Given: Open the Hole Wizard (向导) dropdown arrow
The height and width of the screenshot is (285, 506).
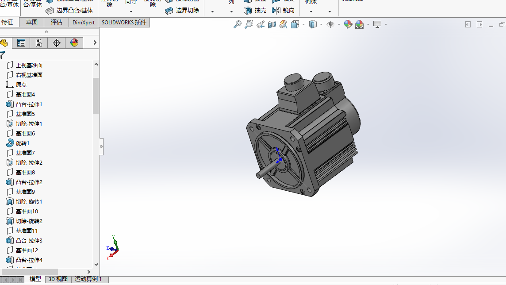Looking at the screenshot, I should (x=131, y=12).
